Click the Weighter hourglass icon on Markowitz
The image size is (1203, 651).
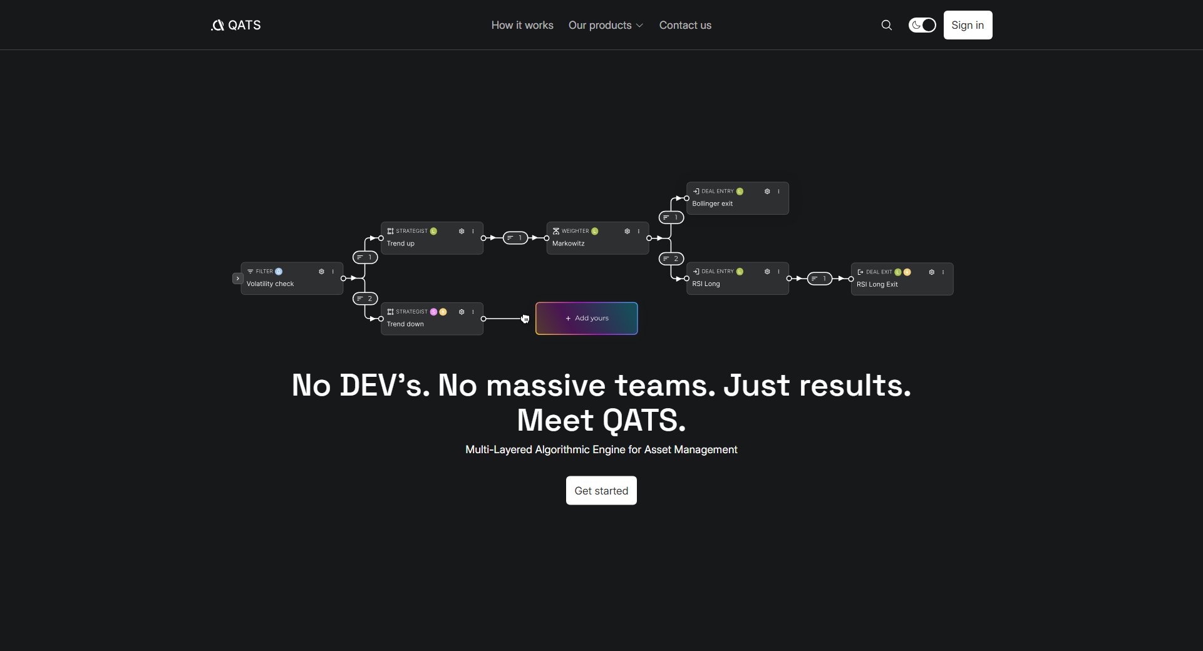tap(556, 231)
